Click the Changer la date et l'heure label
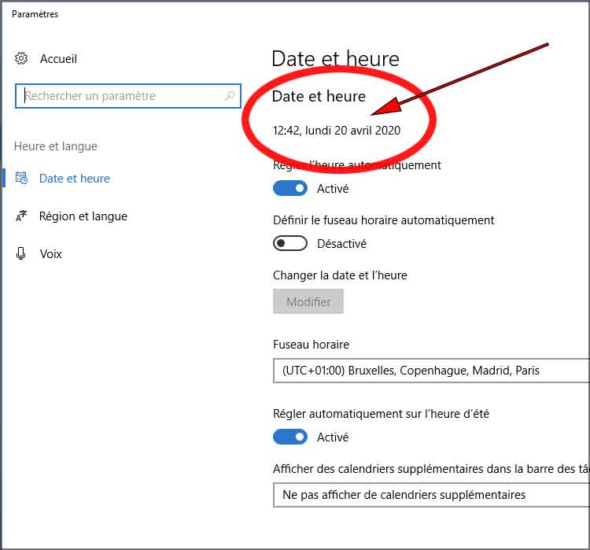 [340, 275]
